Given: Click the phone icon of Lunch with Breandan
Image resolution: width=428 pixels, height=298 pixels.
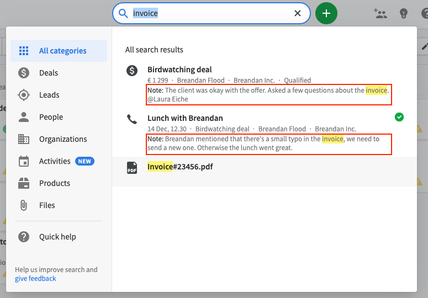Looking at the screenshot, I should [x=132, y=119].
